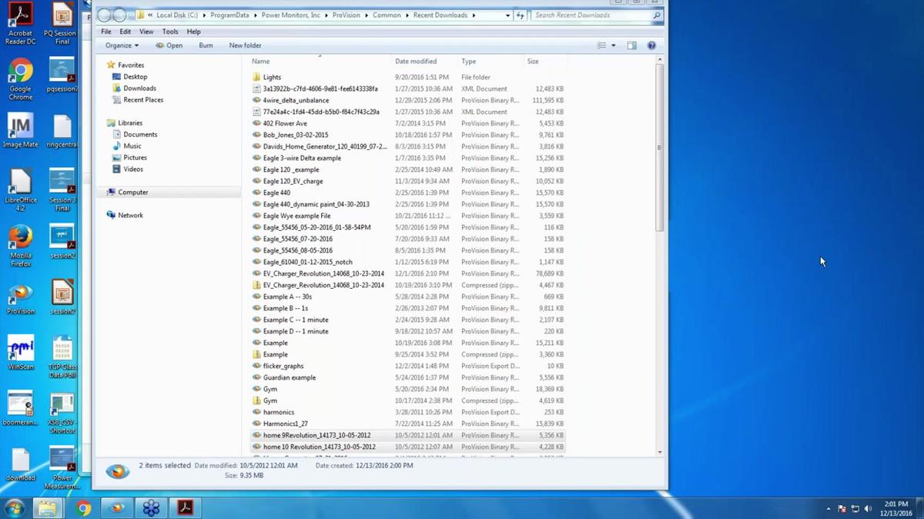Click Acrobat Reader icon in taskbar
Screen dimensions: 924x519
[x=186, y=507]
